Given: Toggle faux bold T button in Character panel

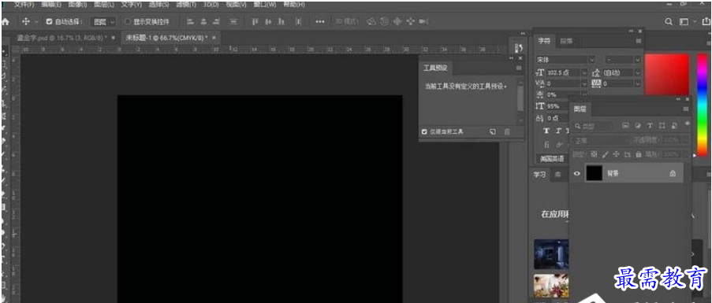Looking at the screenshot, I should [x=546, y=131].
